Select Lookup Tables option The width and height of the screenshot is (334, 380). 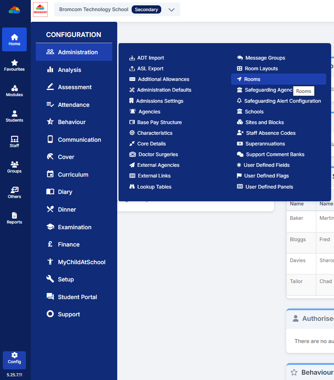(x=154, y=187)
